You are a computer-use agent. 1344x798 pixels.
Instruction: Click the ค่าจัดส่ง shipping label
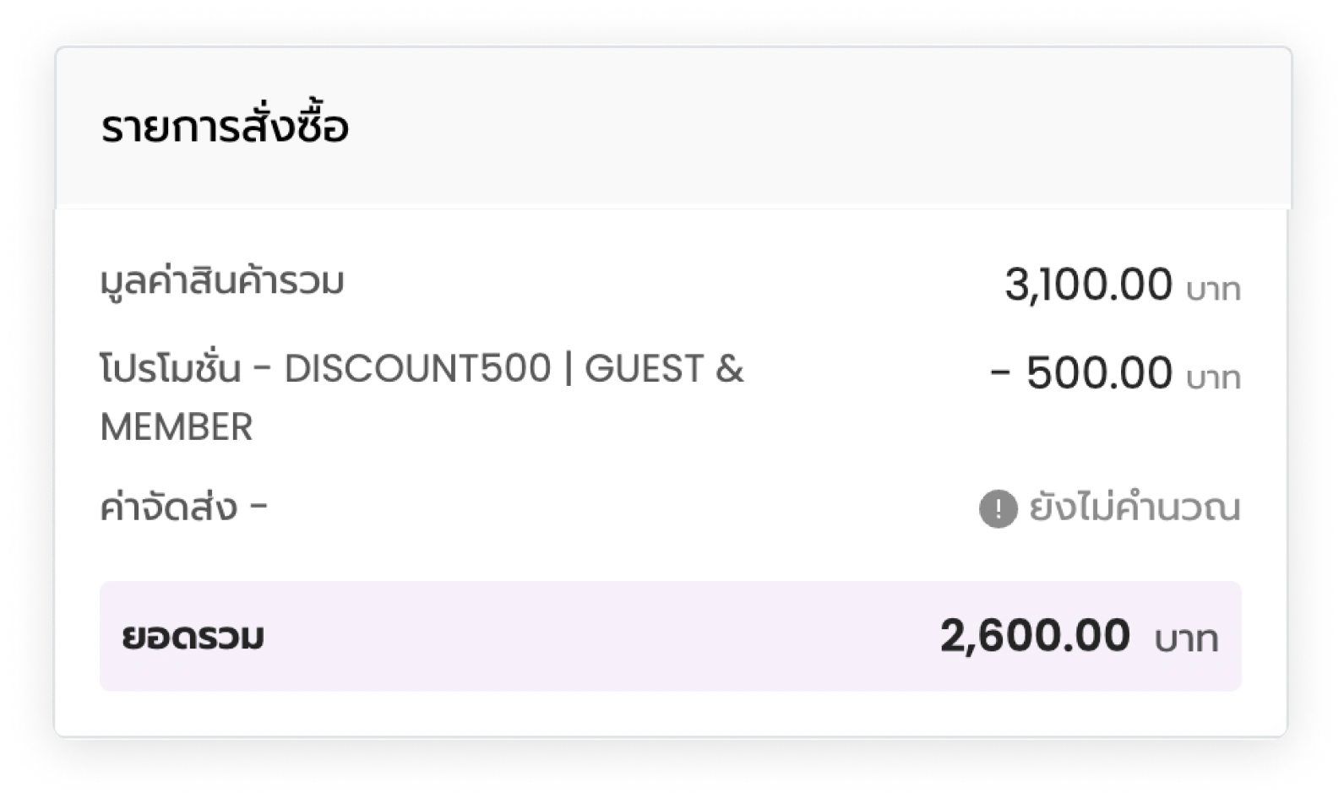pos(168,508)
